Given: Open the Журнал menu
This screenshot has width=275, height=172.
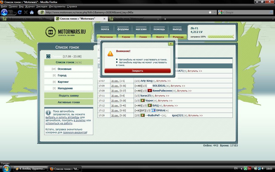Looking at the screenshot, I should [30, 7].
